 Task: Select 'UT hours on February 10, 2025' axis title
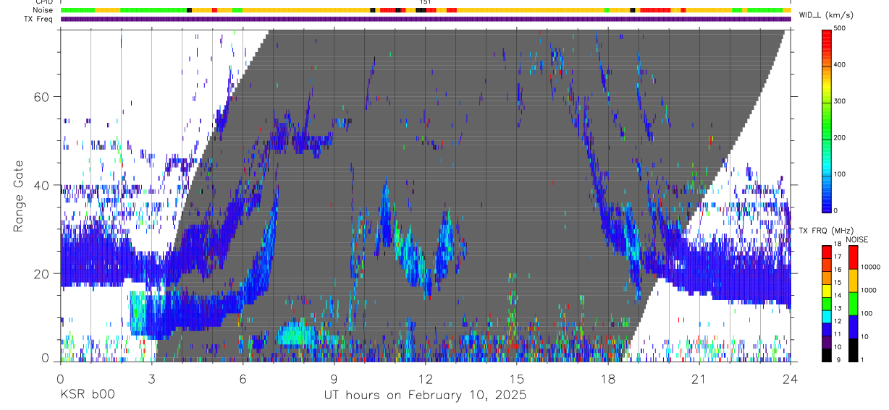click(425, 395)
